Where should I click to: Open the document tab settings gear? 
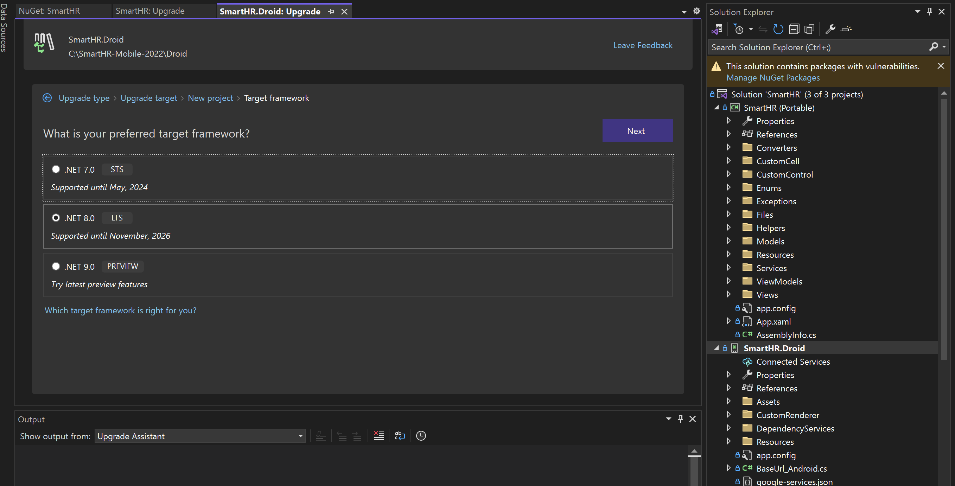[696, 11]
